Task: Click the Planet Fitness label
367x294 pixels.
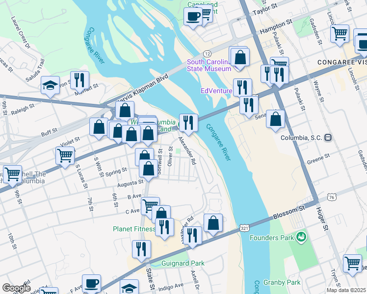Action: pyautogui.click(x=134, y=229)
